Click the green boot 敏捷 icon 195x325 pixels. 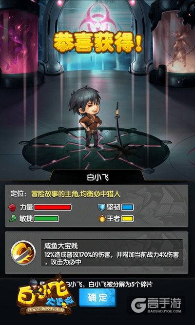(x=13, y=218)
